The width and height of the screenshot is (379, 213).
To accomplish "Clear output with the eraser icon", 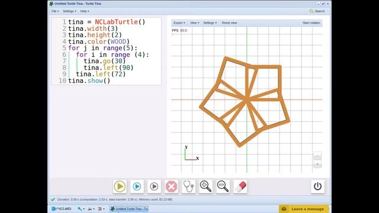I will pyautogui.click(x=240, y=186).
